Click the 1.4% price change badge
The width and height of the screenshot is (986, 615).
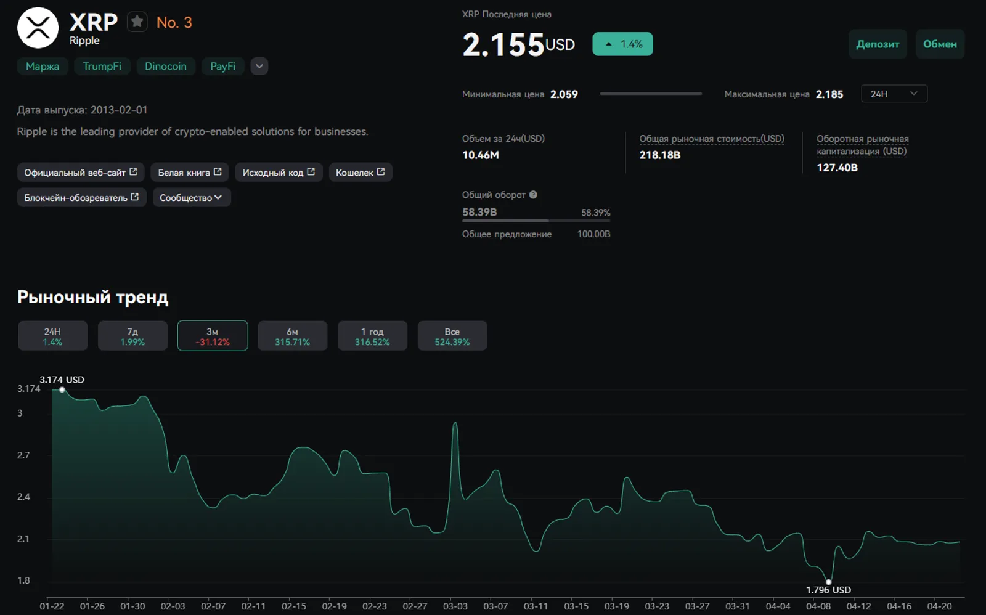click(x=622, y=44)
